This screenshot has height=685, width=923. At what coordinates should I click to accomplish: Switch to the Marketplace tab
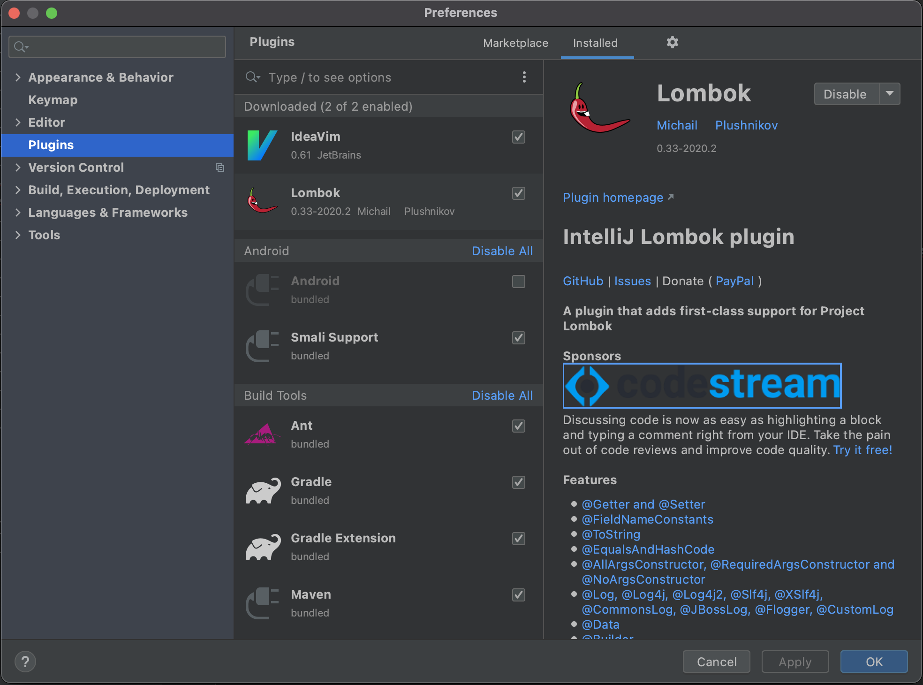click(x=515, y=43)
